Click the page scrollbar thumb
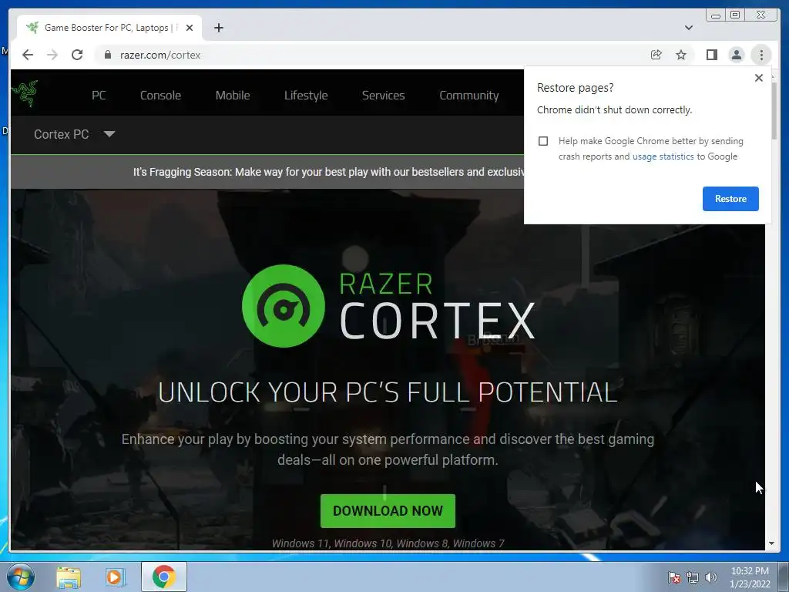Screen dimensions: 789x592 coord(774,111)
